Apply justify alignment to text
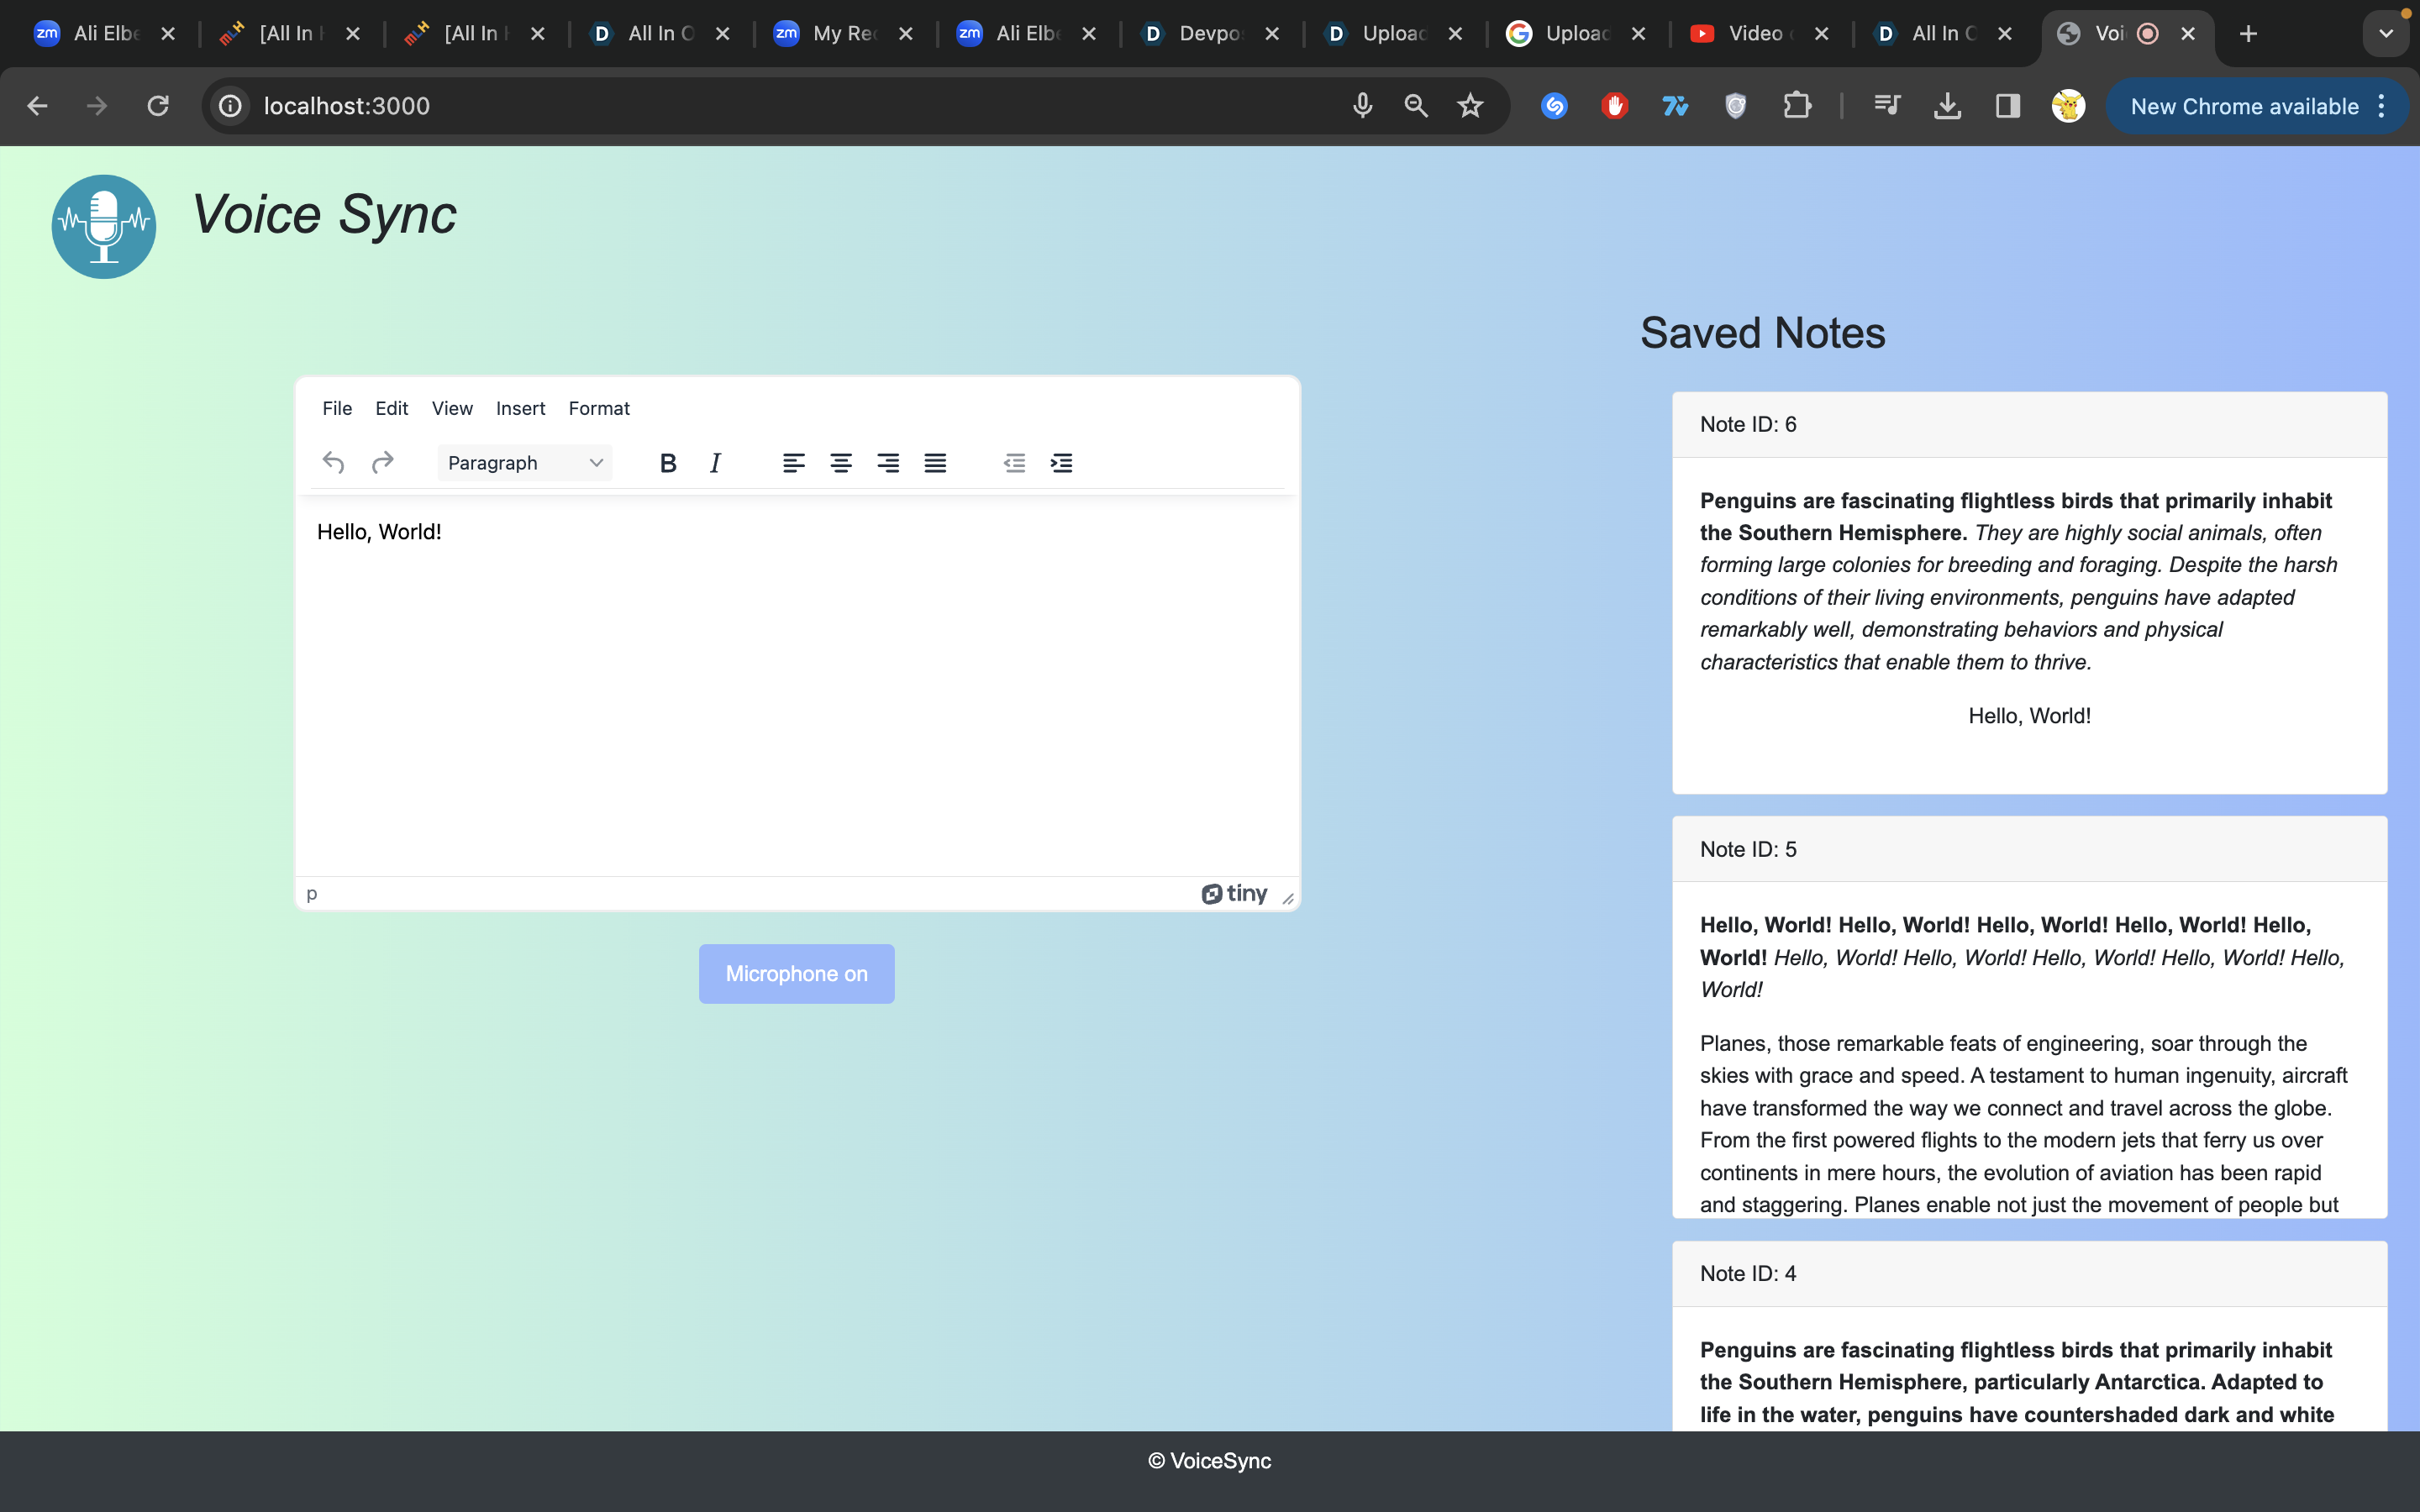This screenshot has height=1512, width=2420. click(935, 463)
